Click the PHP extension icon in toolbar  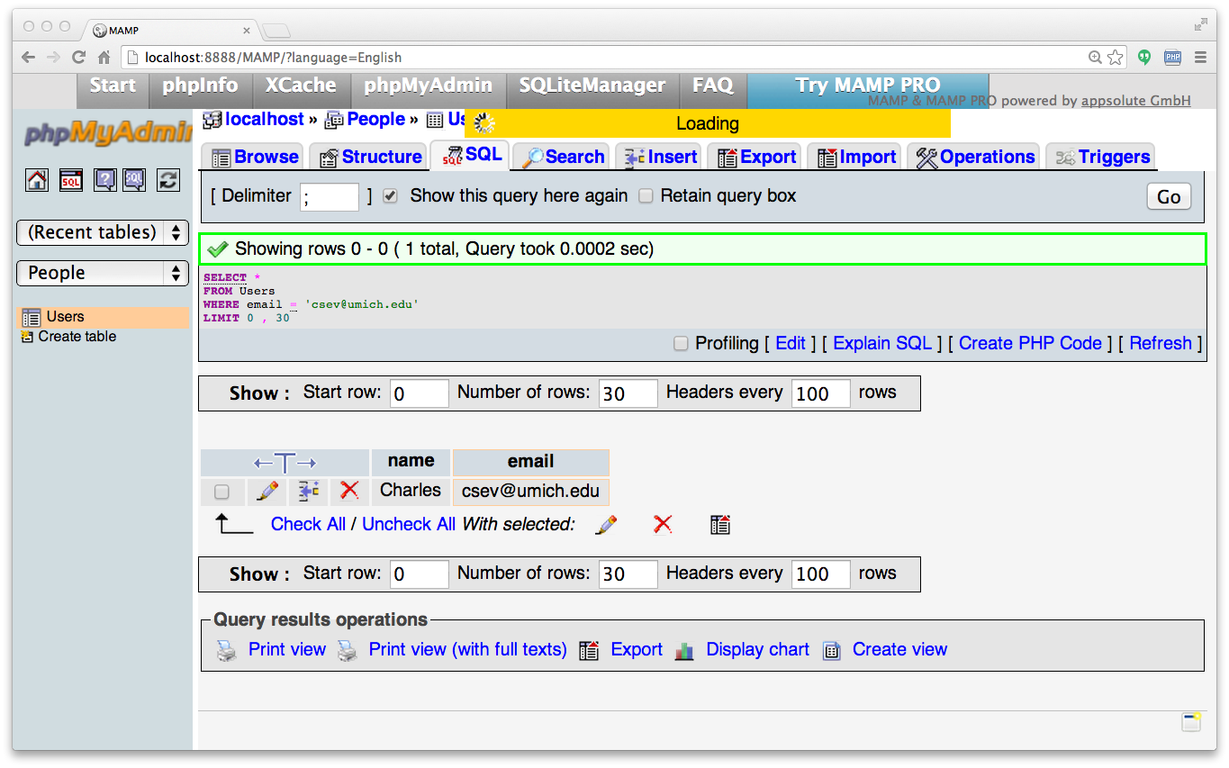1172,58
